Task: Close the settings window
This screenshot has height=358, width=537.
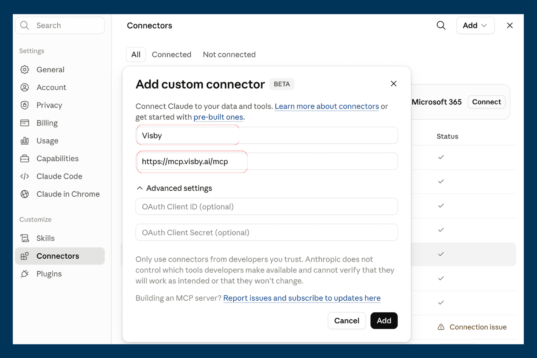Action: pyautogui.click(x=510, y=25)
